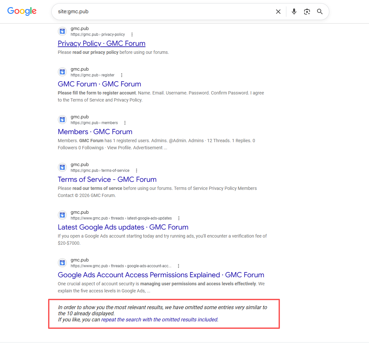Click the URL text ending in latest-google-ads-updates
The image size is (369, 343).
click(x=121, y=218)
